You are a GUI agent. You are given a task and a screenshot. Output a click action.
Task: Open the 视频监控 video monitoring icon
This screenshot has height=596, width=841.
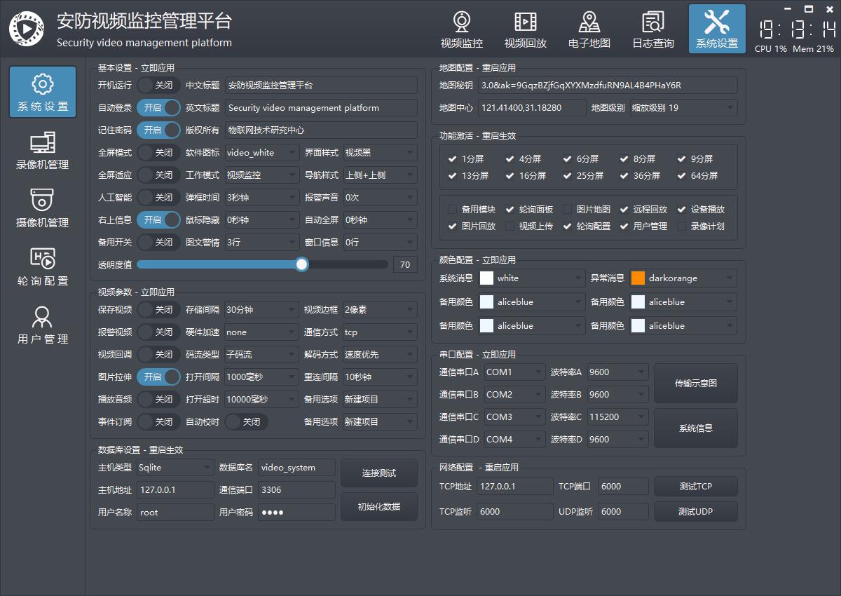[x=461, y=29]
